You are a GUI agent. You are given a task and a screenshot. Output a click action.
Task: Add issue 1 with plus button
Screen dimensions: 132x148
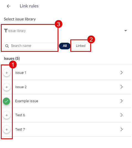click(7, 73)
